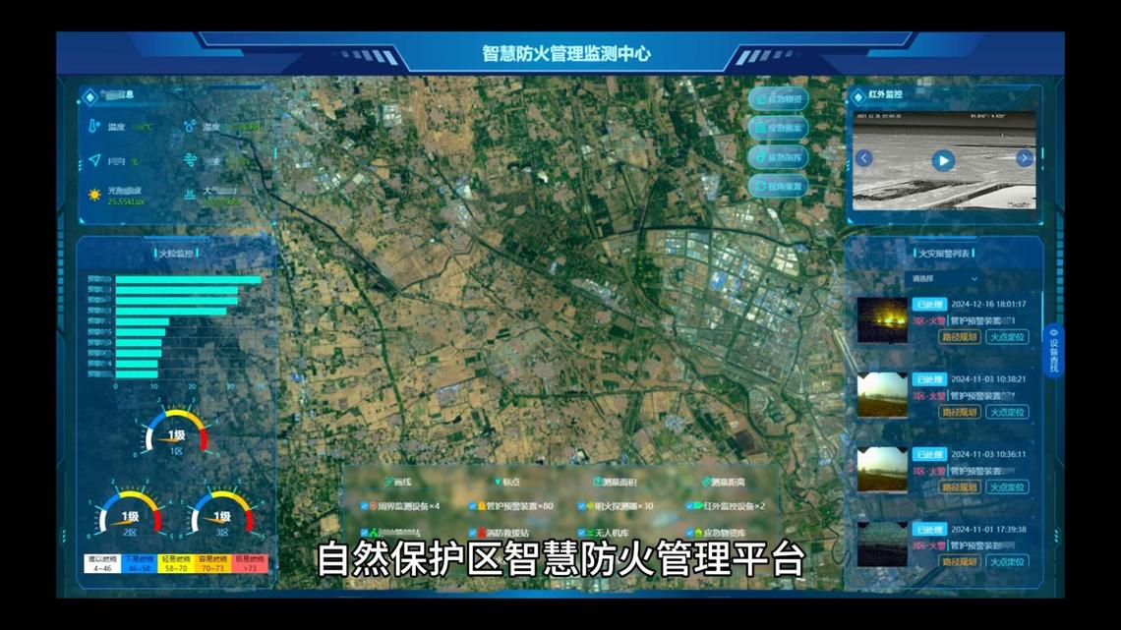Click 路径规划 on the 2024-12-16 alarm
The image size is (1121, 630).
[x=959, y=337]
